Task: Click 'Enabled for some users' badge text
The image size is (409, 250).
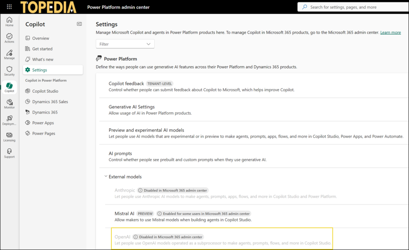Action: 206,214
